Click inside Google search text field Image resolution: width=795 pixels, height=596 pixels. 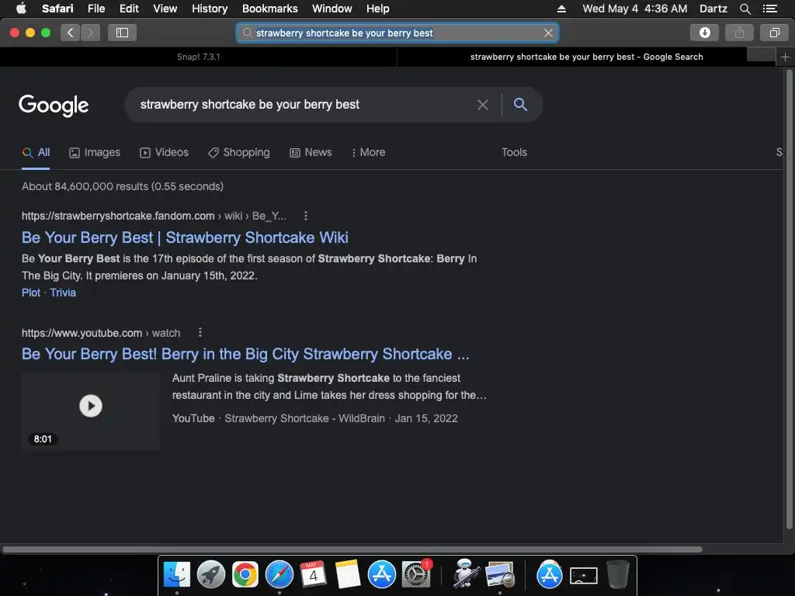coord(304,105)
